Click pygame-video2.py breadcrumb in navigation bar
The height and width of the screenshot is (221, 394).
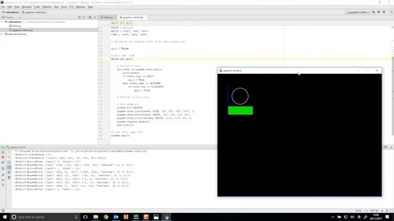[34, 12]
